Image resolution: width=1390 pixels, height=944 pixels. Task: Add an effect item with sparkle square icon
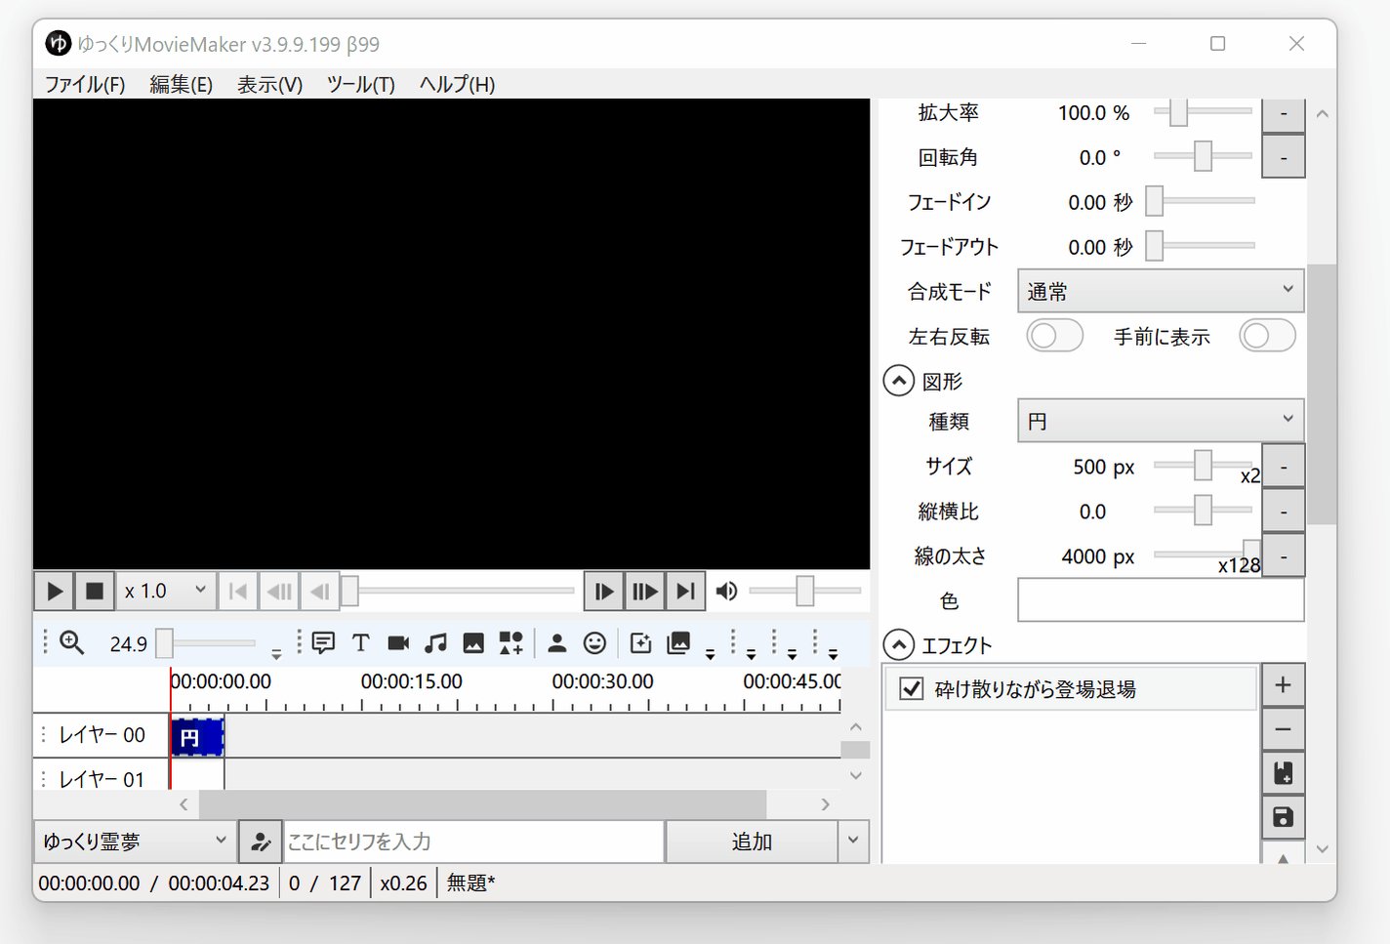[x=640, y=642]
